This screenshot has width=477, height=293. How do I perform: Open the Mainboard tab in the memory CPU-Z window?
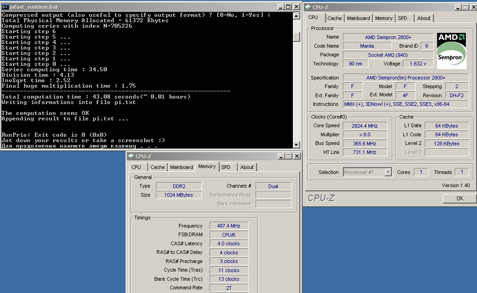[x=181, y=167]
